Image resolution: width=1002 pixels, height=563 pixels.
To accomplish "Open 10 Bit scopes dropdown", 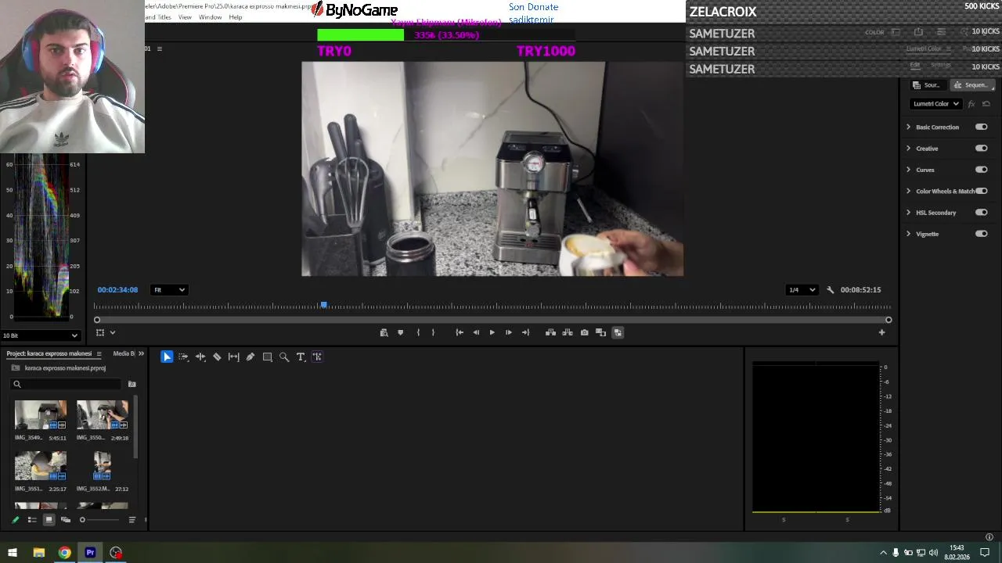I will tap(40, 335).
